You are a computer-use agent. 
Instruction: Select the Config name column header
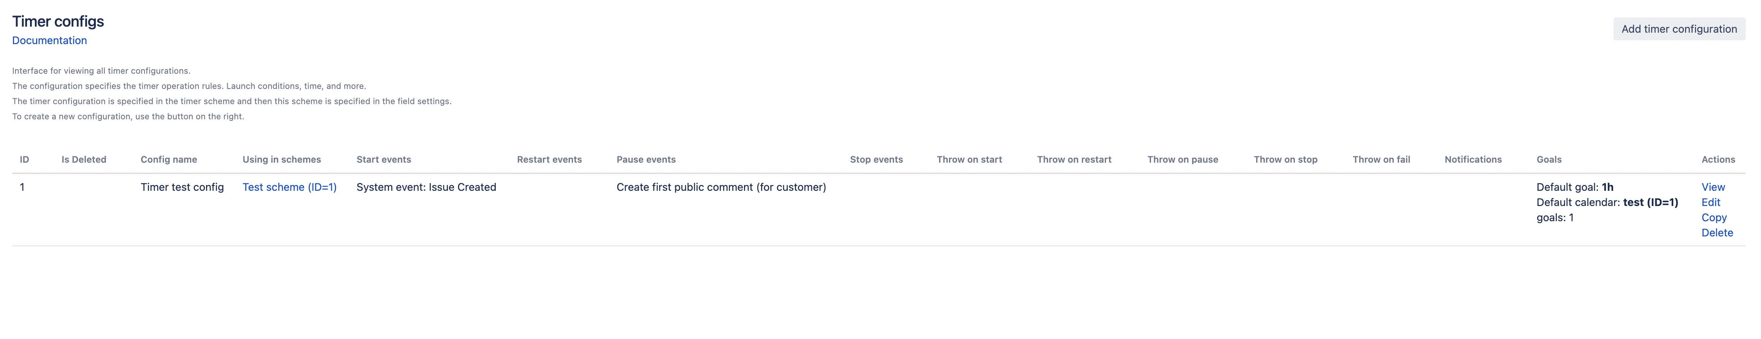coord(169,159)
